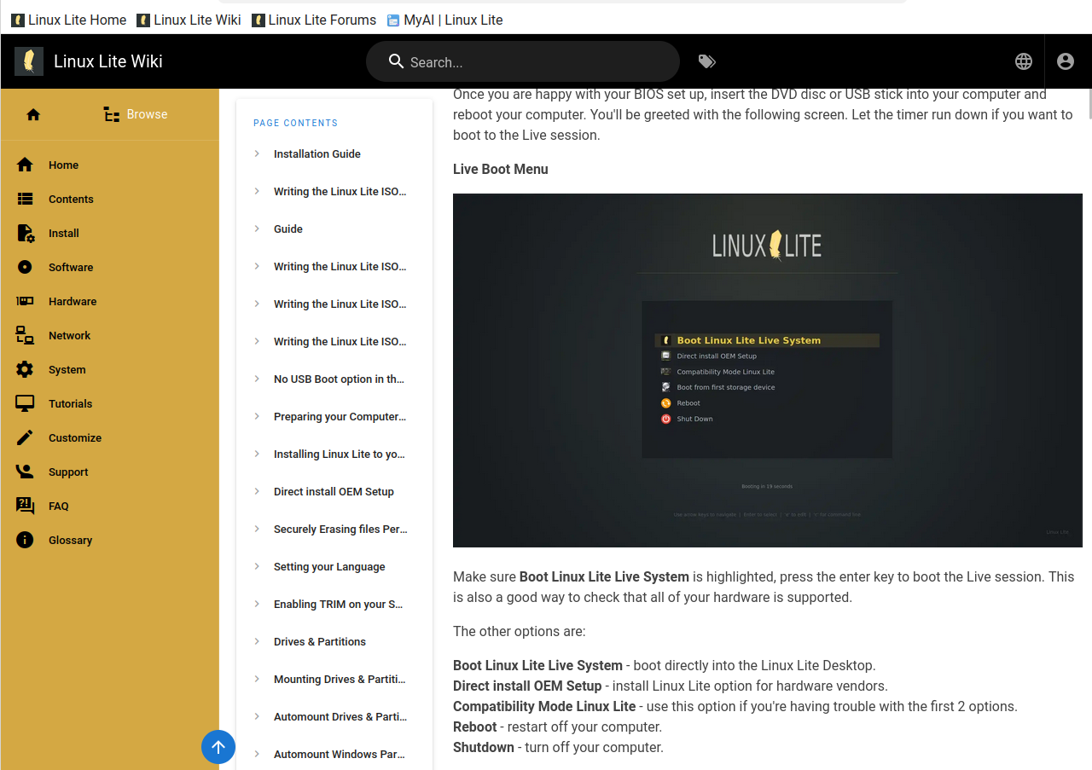Screen dimensions: 1092x770
Task: Click the sentence "The other options are:"
Action: click(x=520, y=632)
